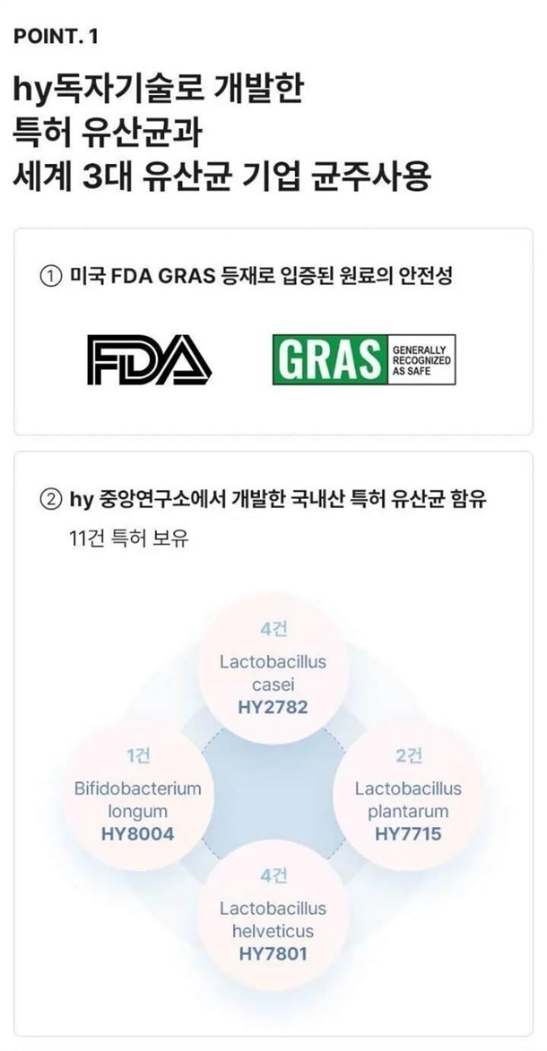Select the Lactobacillus casei HY2782 circle
Screen dimensions: 547x1051
tap(273, 669)
